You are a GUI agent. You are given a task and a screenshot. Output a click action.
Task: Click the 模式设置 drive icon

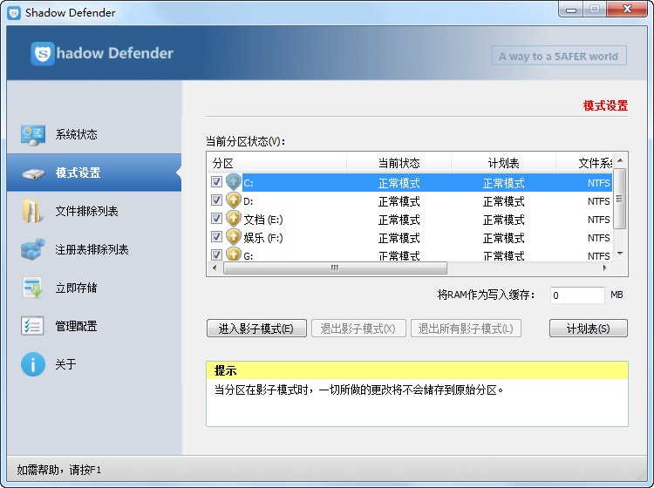[x=33, y=173]
